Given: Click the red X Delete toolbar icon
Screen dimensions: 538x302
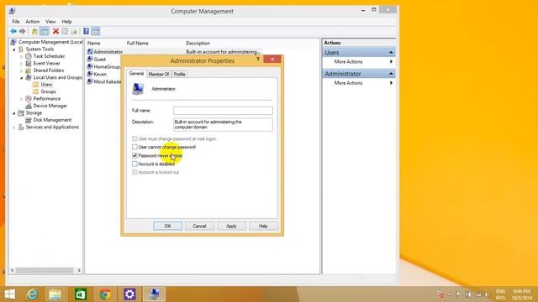Looking at the screenshot, I should click(55, 32).
